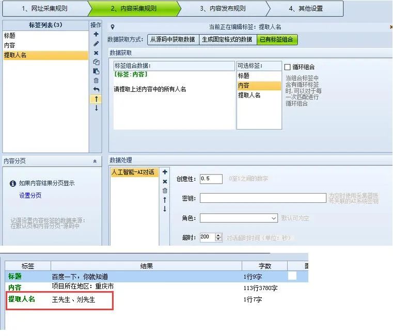Screen dimensions: 393x336
Task: Click the 密钥 input field
Action: (x=263, y=198)
